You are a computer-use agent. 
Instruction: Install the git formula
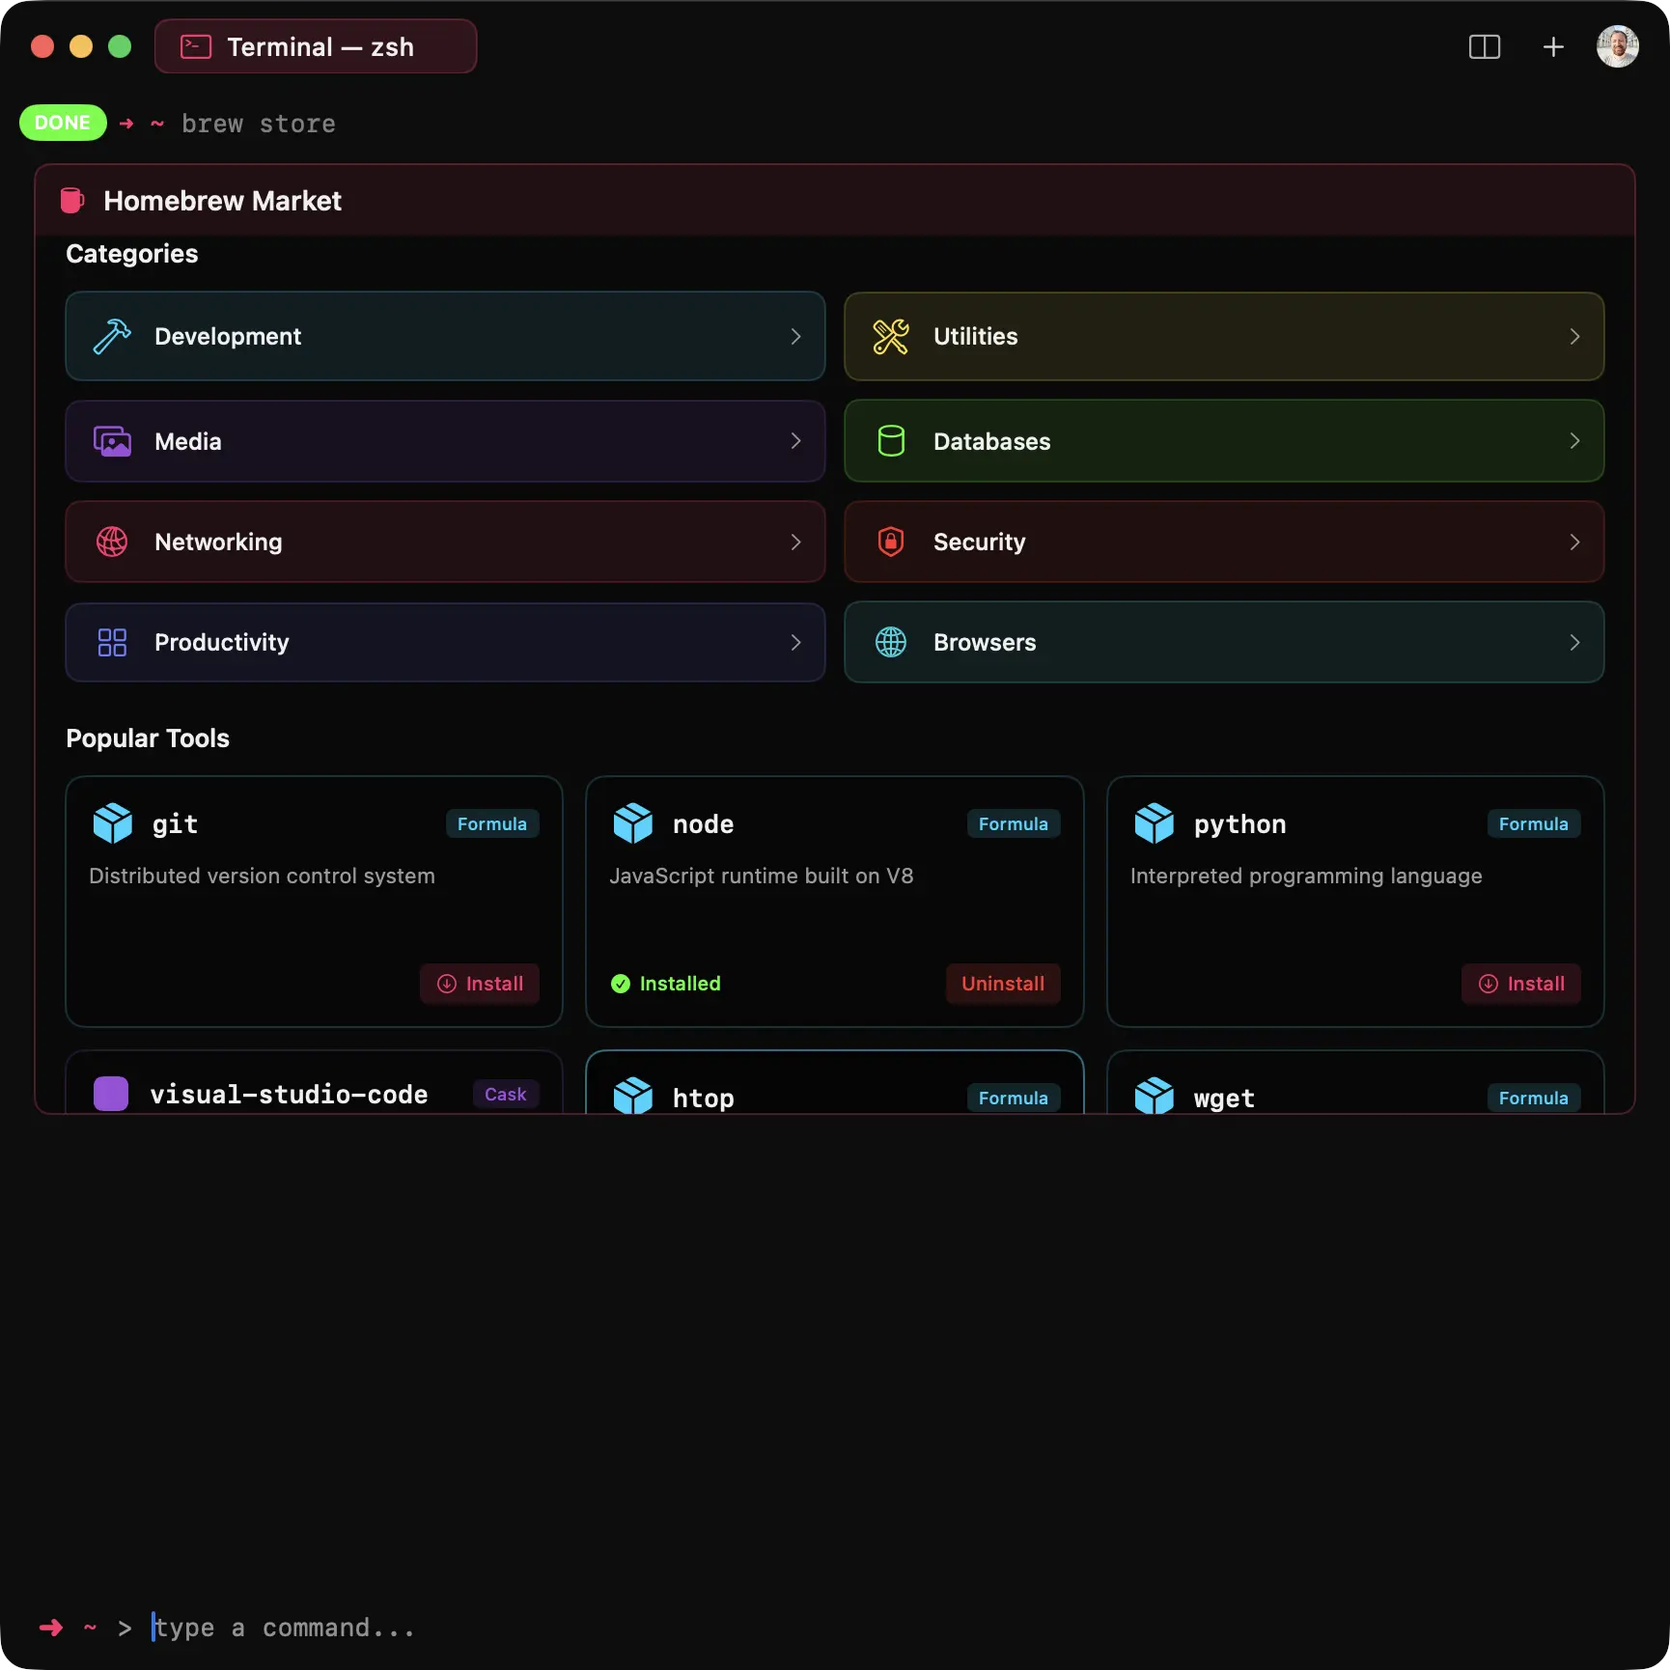click(x=480, y=984)
